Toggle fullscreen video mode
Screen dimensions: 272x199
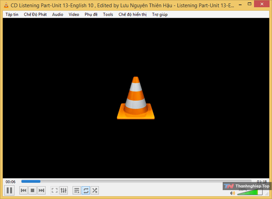(x=55, y=191)
